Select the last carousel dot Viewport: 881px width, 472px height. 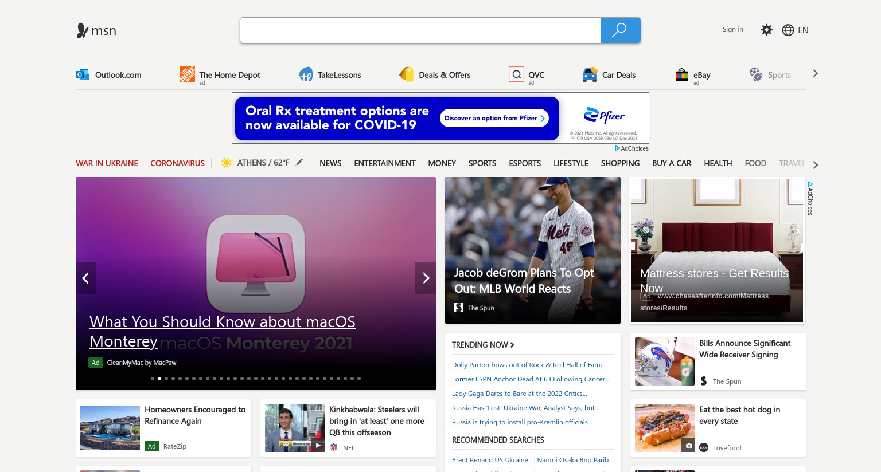click(x=359, y=379)
